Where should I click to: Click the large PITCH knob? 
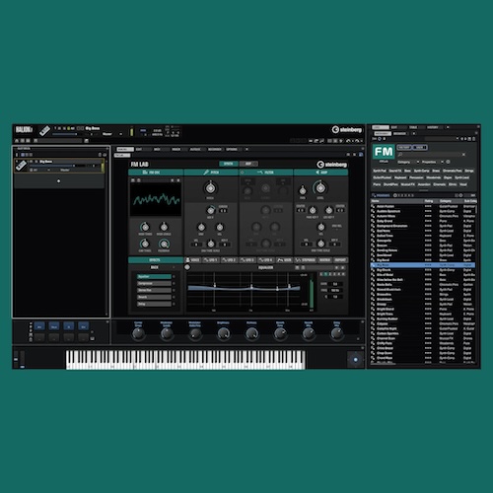click(x=210, y=188)
